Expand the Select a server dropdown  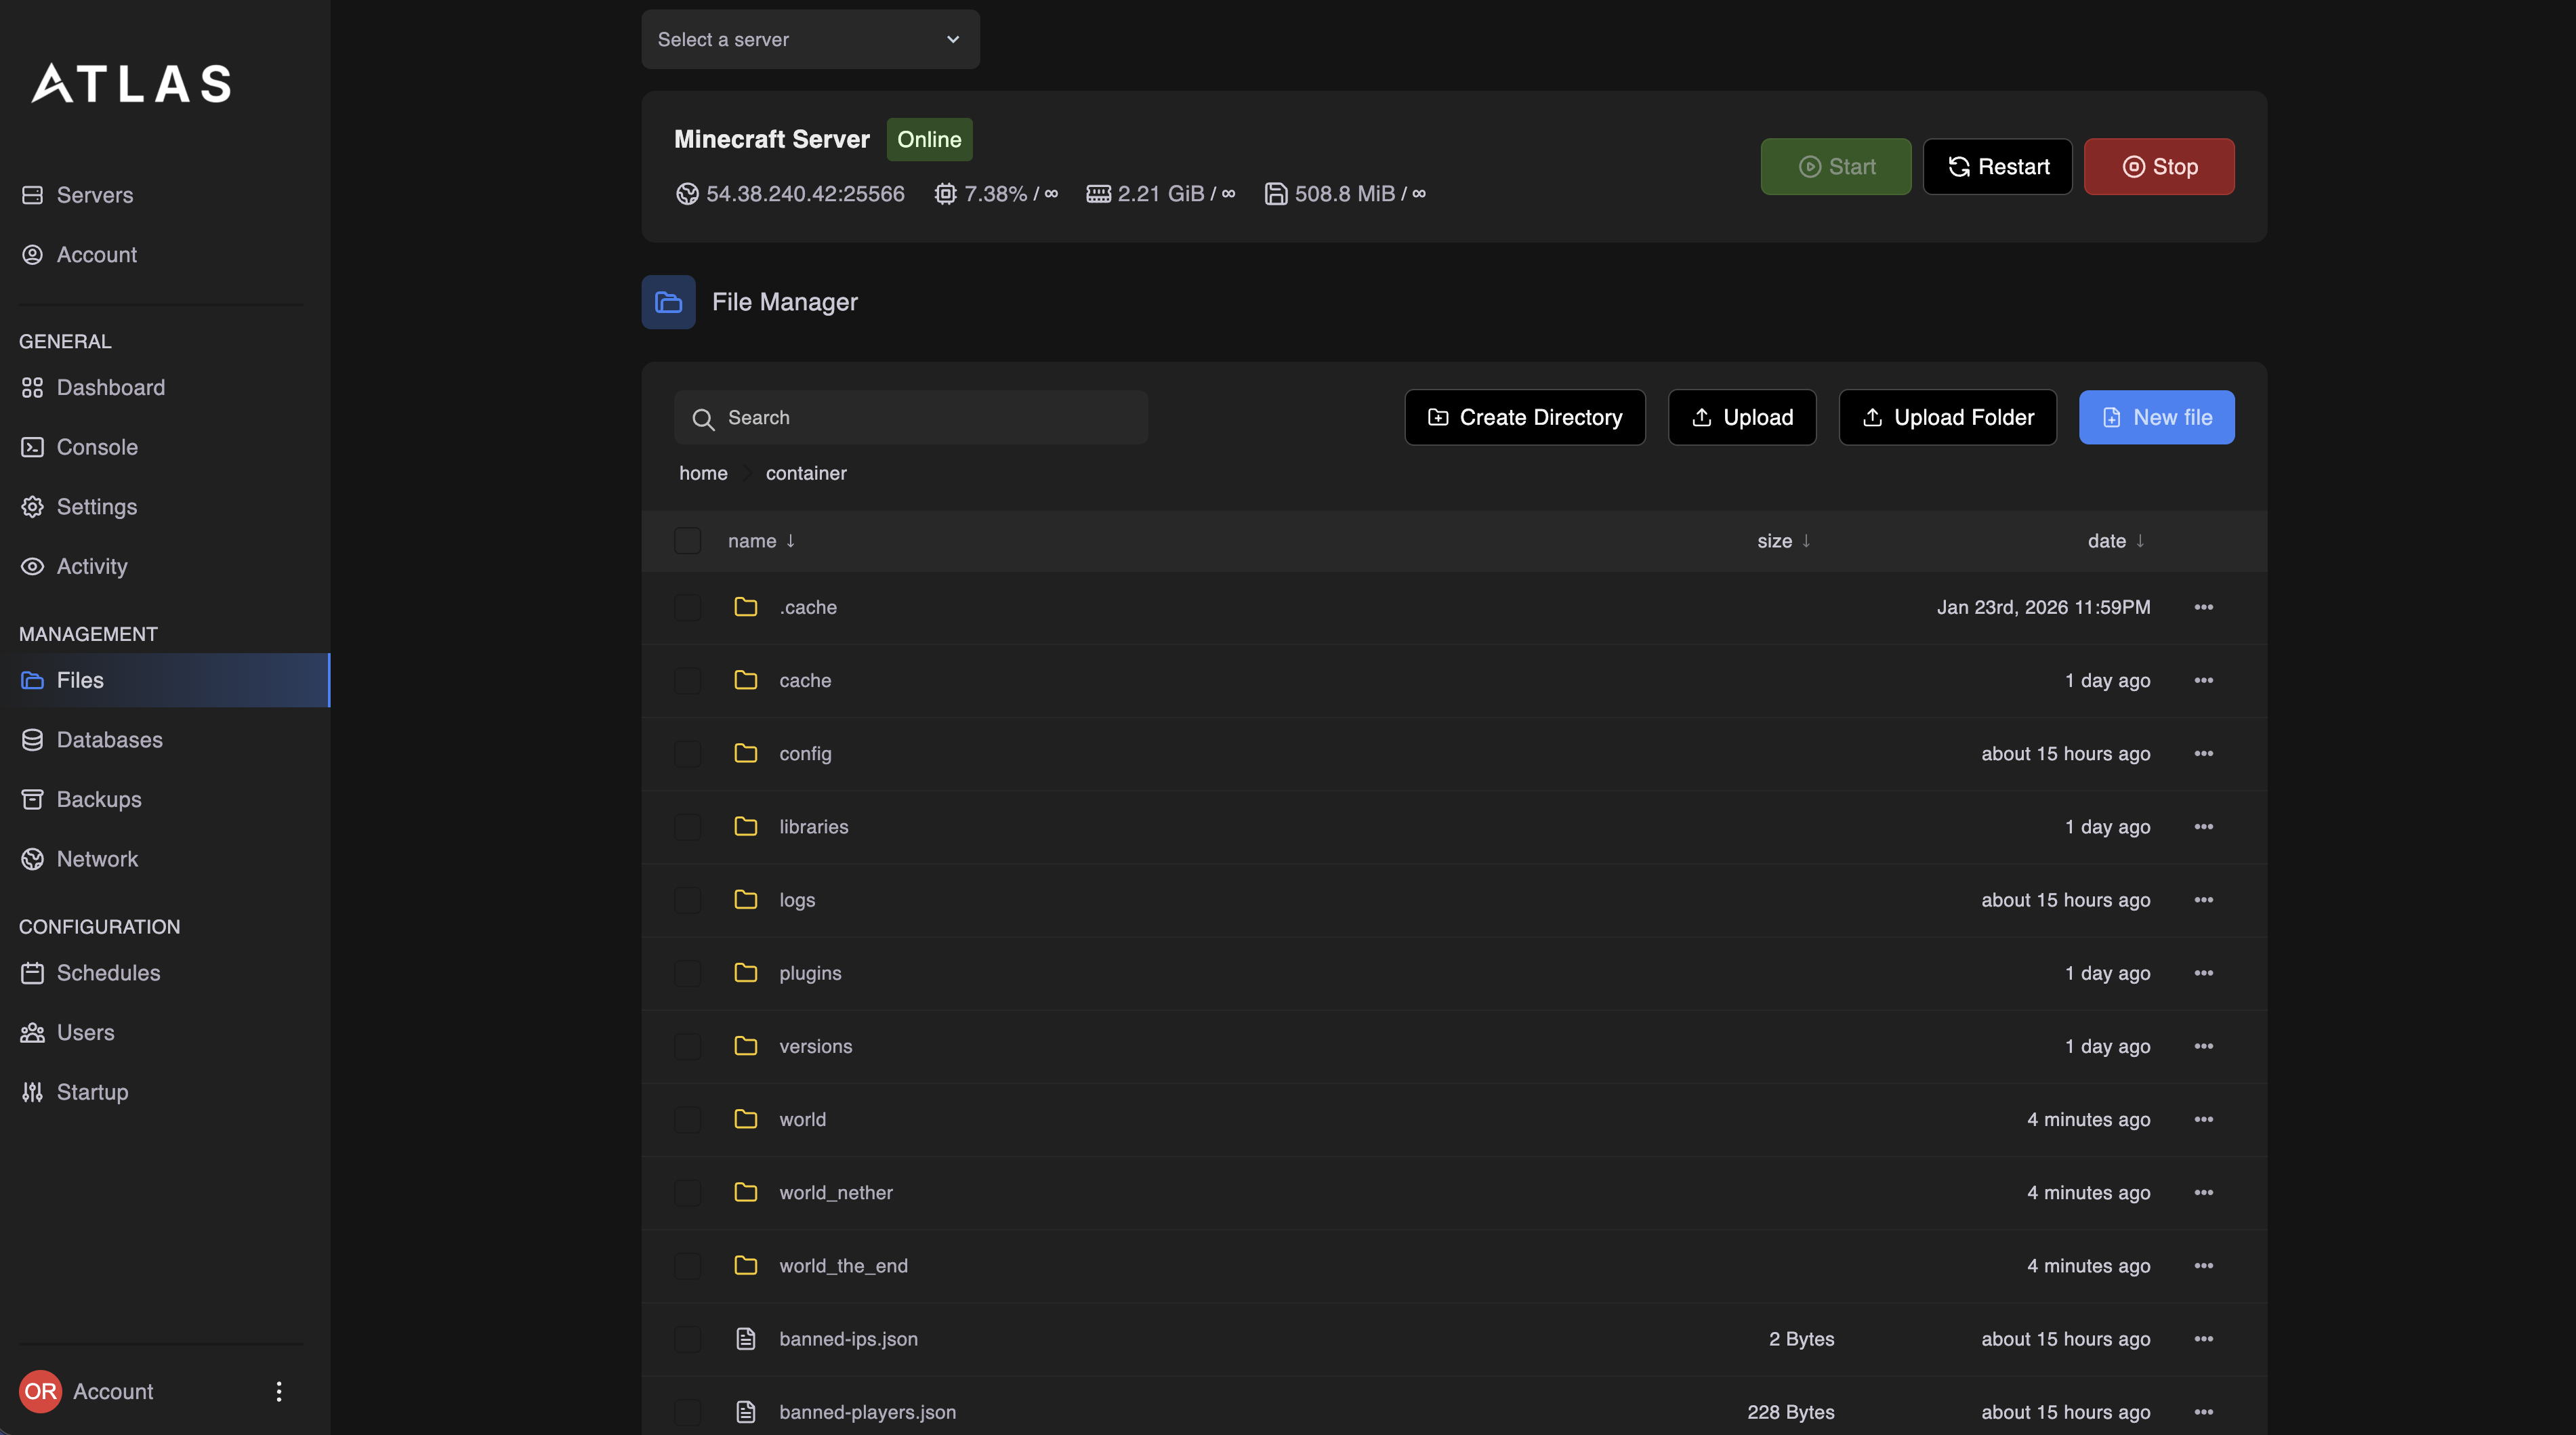click(810, 40)
